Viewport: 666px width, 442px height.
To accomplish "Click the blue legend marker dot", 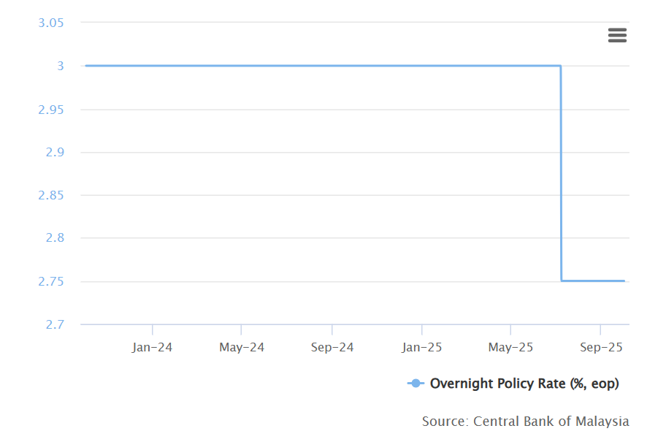I will pyautogui.click(x=416, y=384).
